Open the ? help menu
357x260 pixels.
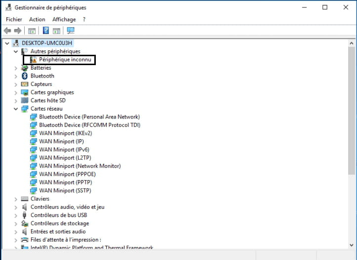(84, 19)
